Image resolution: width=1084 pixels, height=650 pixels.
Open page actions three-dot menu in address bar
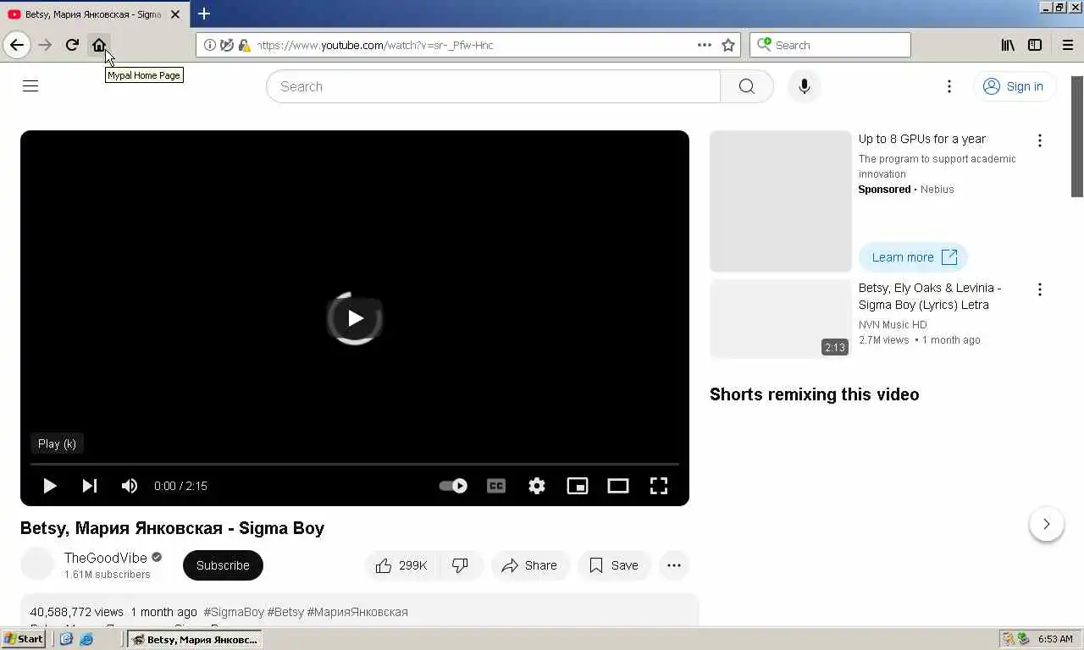coord(705,45)
